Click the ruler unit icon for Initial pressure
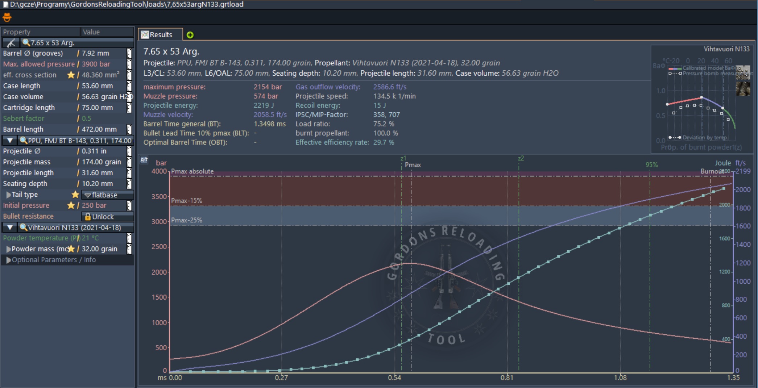The width and height of the screenshot is (758, 388). [x=129, y=205]
